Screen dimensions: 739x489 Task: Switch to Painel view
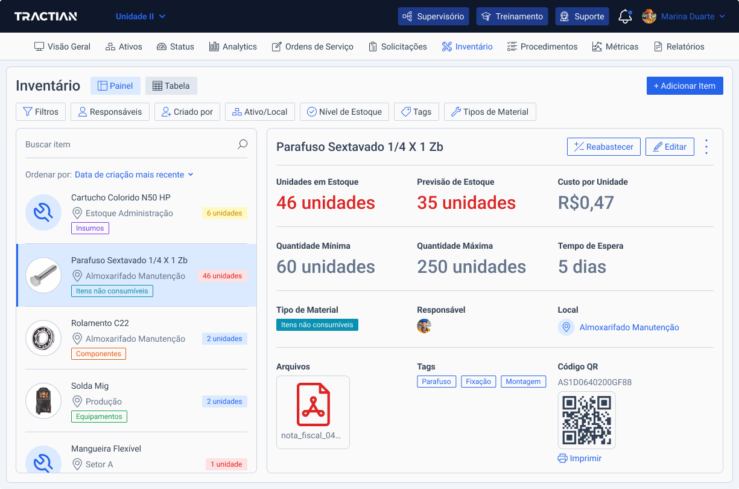point(115,86)
